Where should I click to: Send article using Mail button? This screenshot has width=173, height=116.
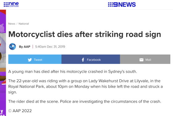pos(145,59)
